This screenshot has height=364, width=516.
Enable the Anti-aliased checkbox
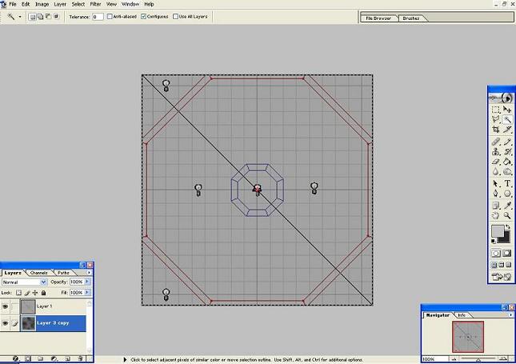(x=110, y=16)
